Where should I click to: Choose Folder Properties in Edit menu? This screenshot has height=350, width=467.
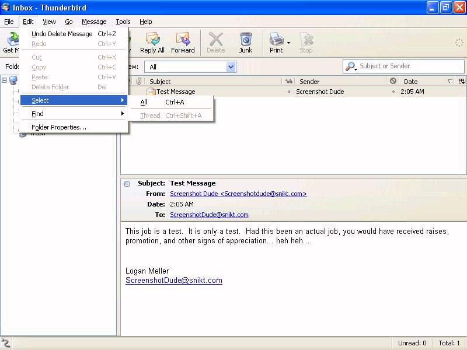(74, 127)
